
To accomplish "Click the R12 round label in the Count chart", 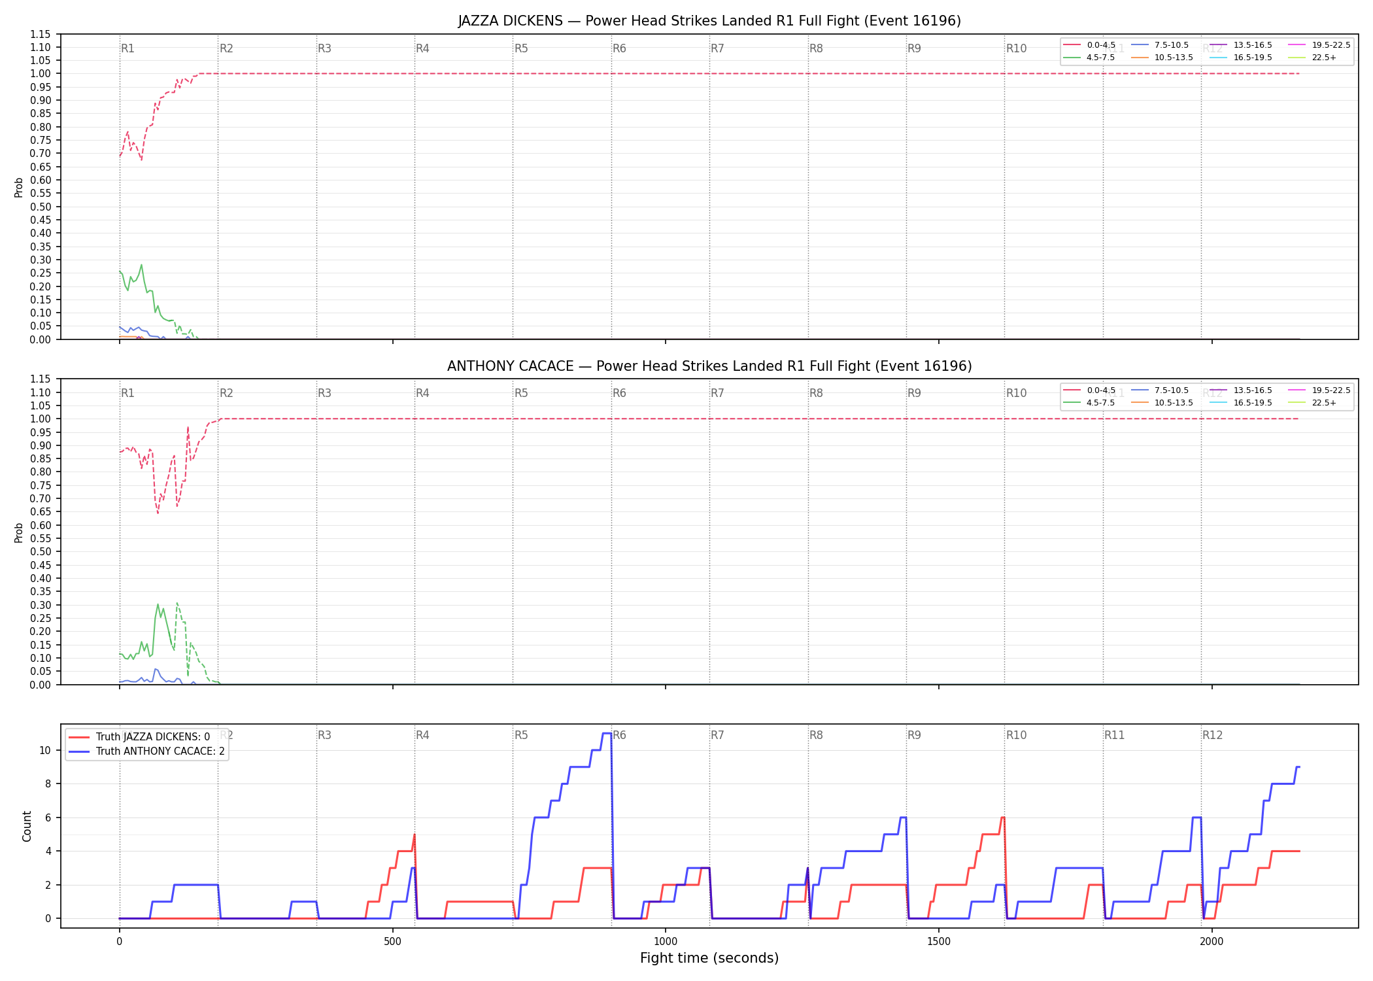I will (x=1212, y=735).
